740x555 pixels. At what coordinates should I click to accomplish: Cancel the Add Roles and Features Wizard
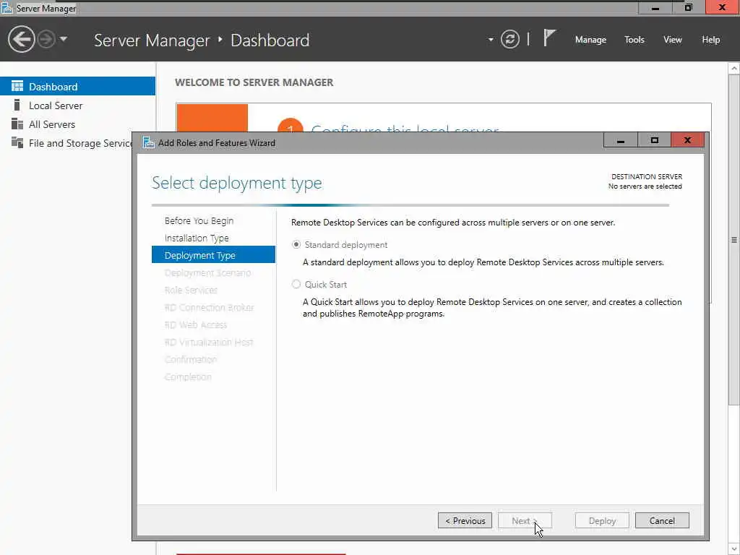(x=662, y=520)
